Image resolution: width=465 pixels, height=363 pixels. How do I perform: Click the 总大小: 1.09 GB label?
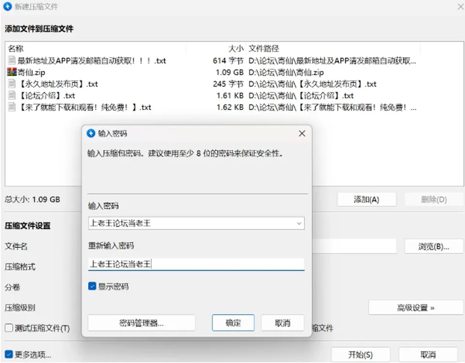(32, 199)
